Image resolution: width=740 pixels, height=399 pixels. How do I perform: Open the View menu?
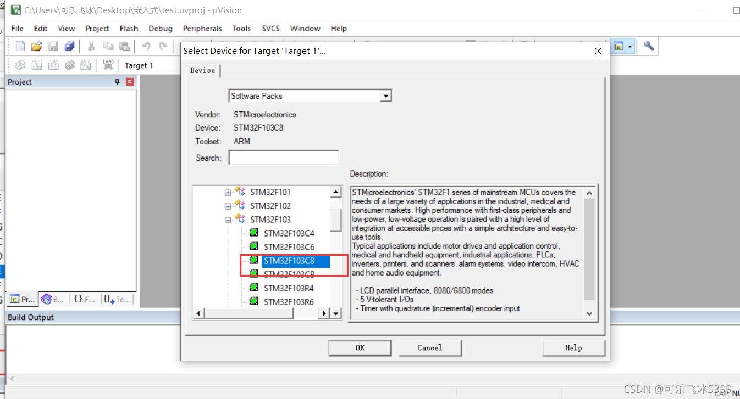[x=67, y=29]
